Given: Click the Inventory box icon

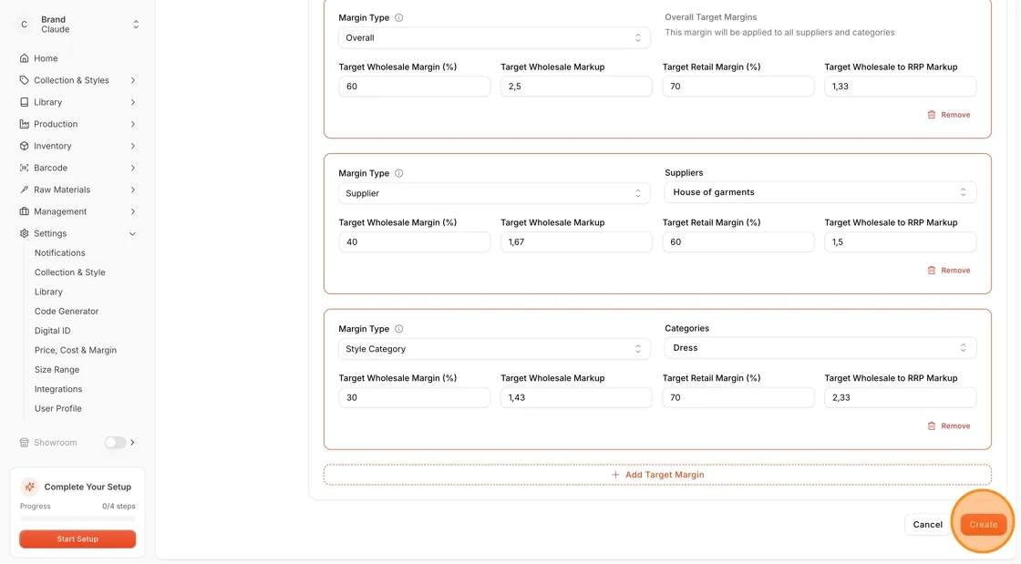Looking at the screenshot, I should pos(24,146).
